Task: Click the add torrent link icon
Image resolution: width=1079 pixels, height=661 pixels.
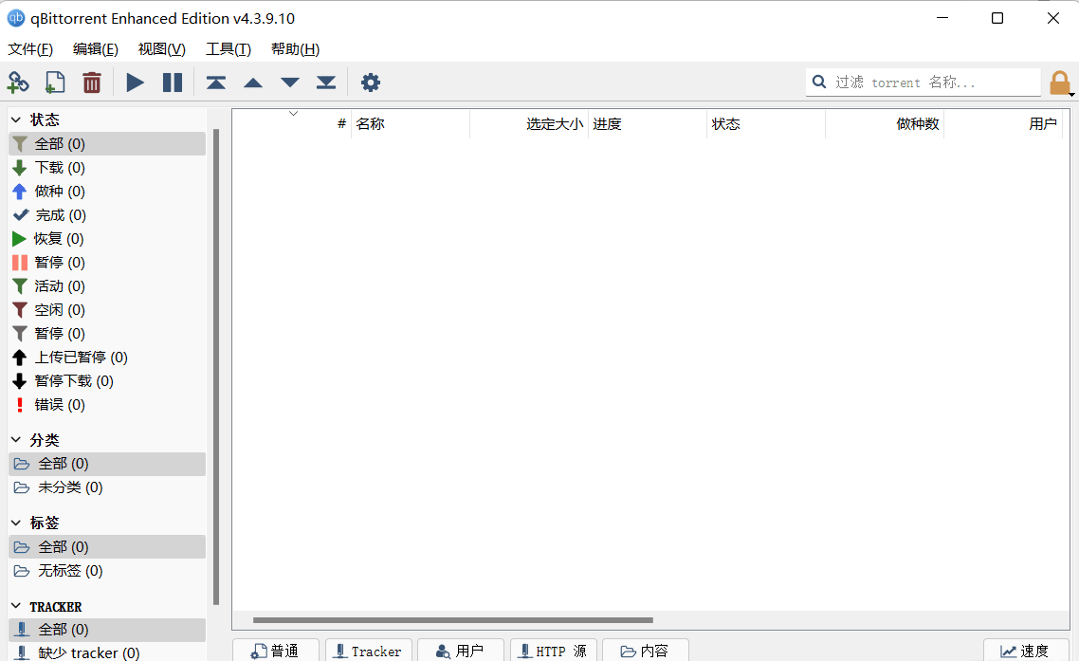Action: pos(18,83)
